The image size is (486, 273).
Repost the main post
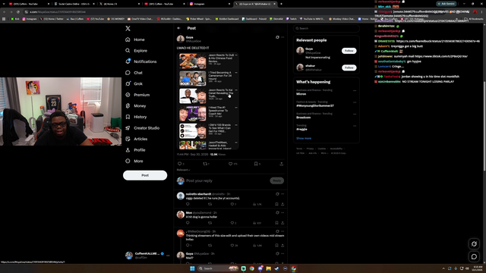[x=205, y=164]
